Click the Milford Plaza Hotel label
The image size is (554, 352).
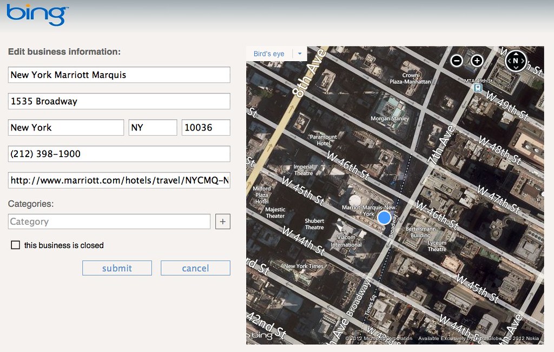[262, 195]
